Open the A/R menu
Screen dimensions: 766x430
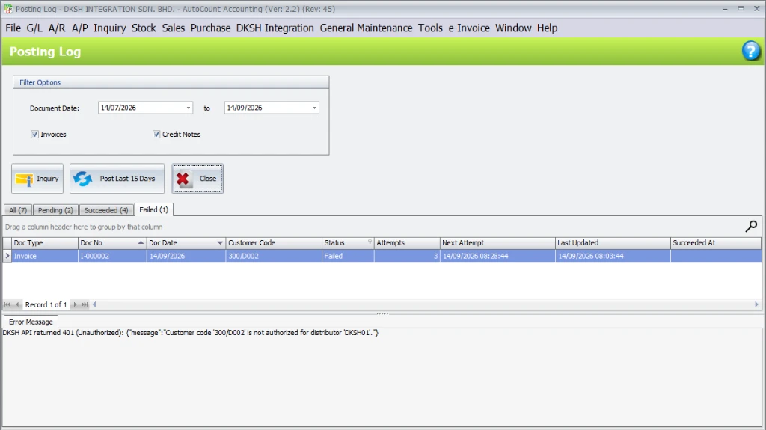[x=57, y=28]
